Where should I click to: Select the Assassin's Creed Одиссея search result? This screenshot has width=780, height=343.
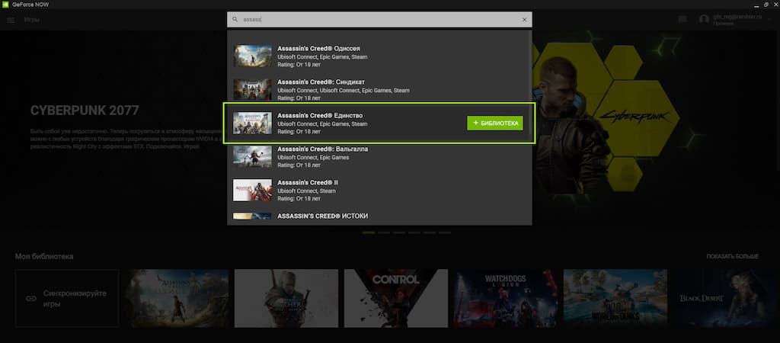click(x=379, y=56)
